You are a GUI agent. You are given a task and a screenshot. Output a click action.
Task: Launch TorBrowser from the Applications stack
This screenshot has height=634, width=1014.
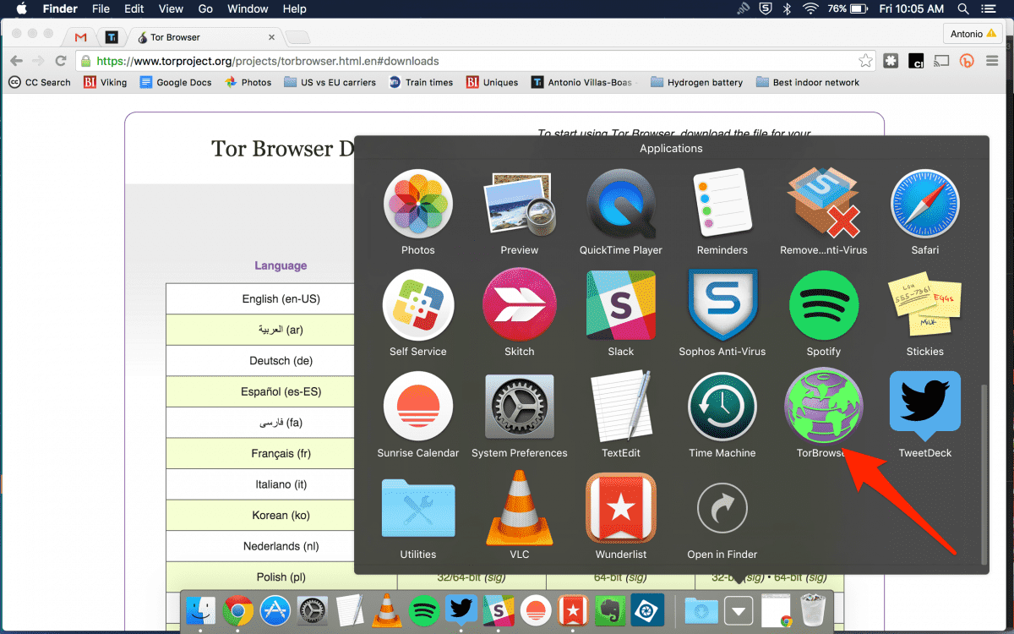coord(823,407)
